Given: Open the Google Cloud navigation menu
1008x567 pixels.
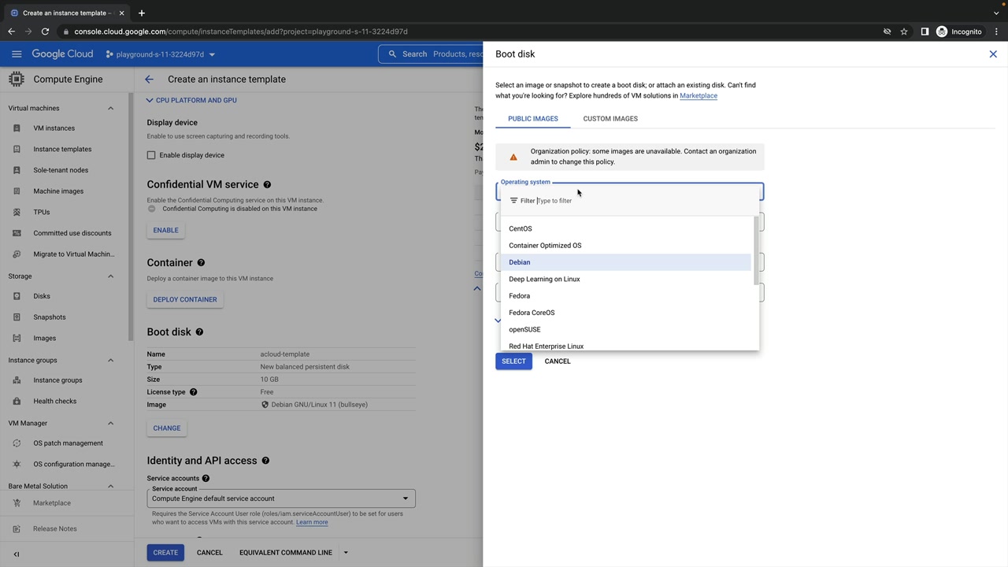Looking at the screenshot, I should (x=17, y=54).
